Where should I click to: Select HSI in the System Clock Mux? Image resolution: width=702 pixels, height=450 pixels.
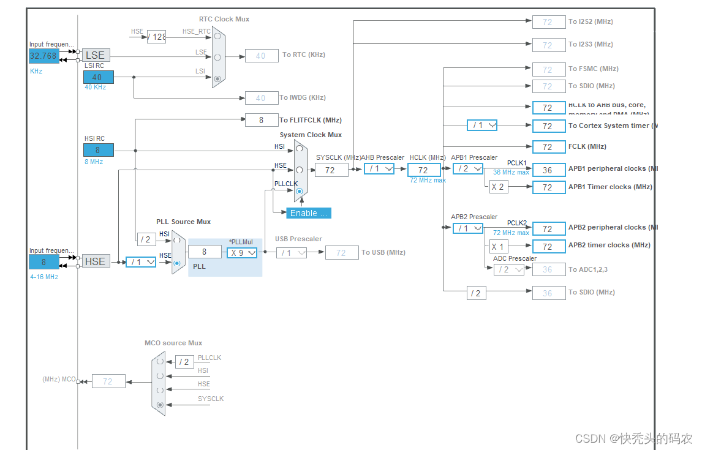[300, 148]
